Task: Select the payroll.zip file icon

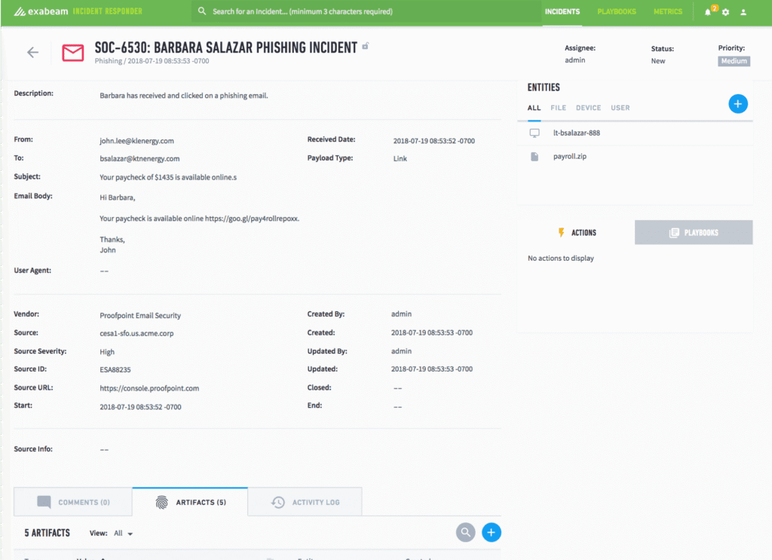Action: pos(536,156)
